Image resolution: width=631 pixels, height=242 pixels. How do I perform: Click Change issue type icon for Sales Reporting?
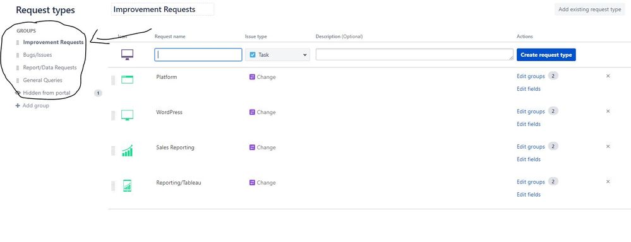252,147
